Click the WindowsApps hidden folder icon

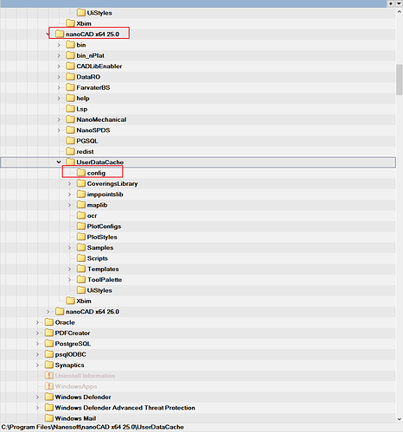pos(49,386)
